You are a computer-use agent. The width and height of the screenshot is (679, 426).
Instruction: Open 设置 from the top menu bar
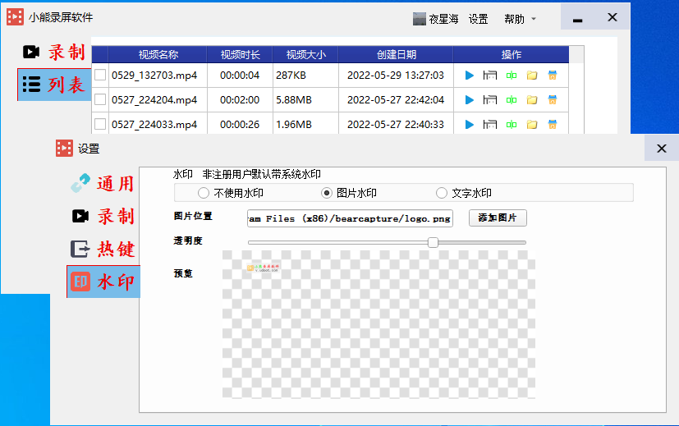coord(479,19)
